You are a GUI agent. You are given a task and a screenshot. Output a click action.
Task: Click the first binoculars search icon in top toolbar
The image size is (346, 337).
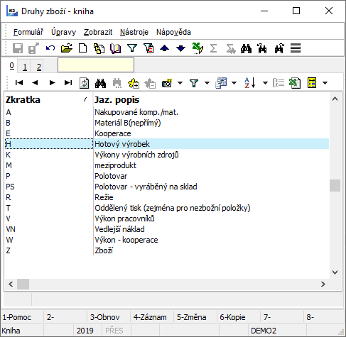(x=246, y=48)
